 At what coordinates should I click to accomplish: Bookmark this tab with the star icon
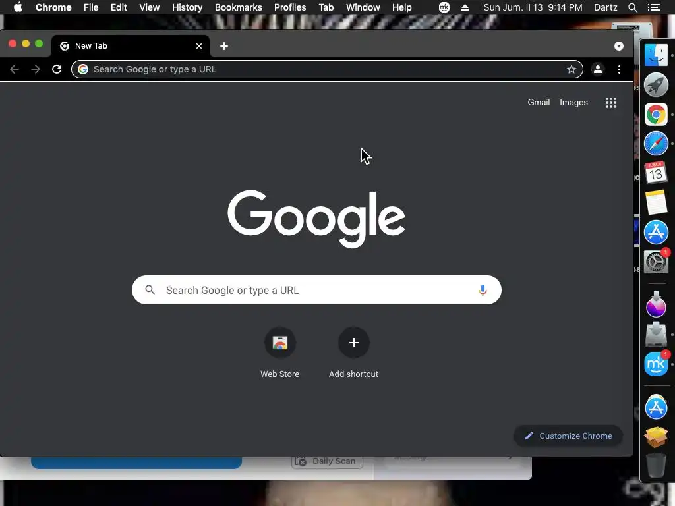[572, 69]
